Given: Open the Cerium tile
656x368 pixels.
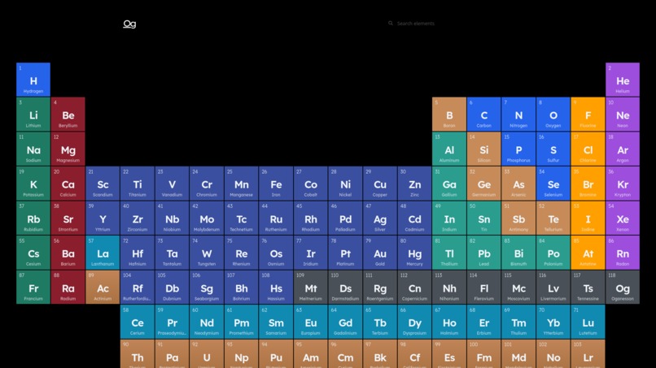Looking at the screenshot, I should (138, 322).
